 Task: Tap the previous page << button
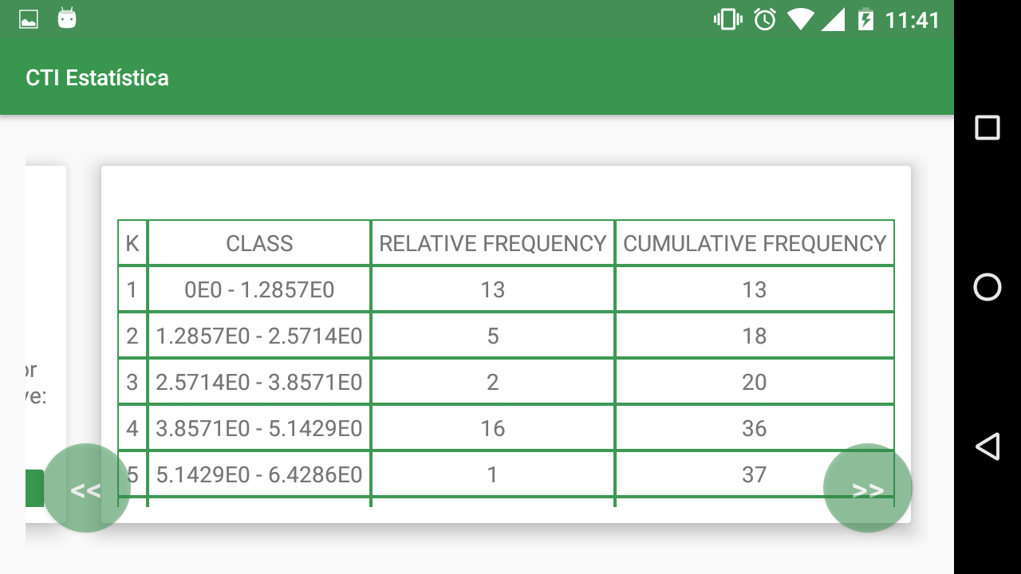point(86,488)
